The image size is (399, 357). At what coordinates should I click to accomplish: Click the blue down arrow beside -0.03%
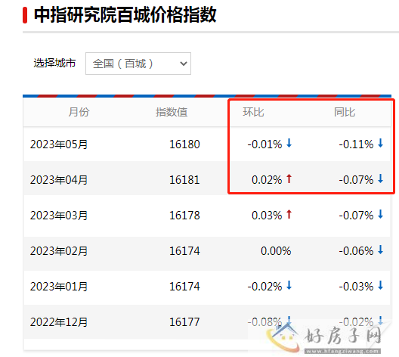point(380,285)
